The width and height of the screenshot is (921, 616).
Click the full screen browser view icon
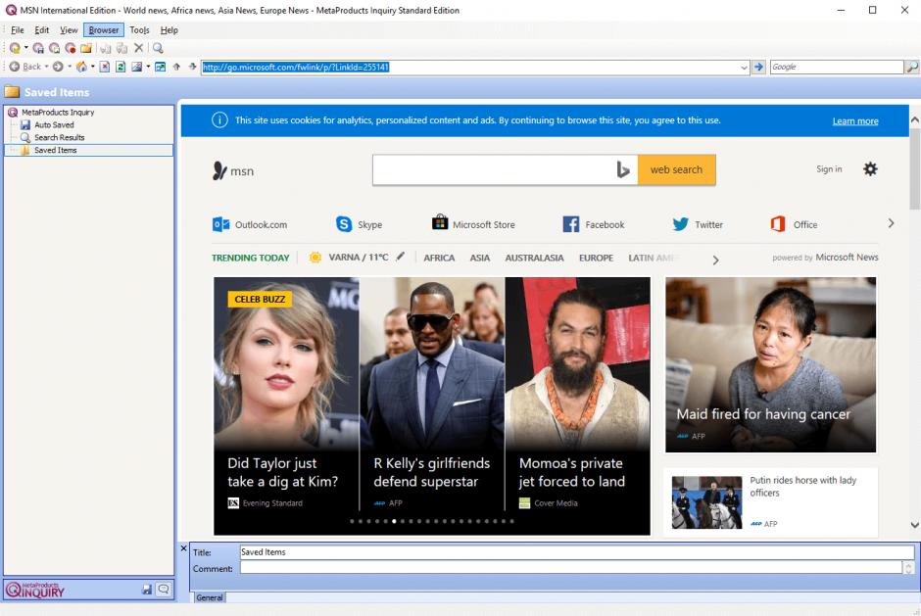(161, 67)
